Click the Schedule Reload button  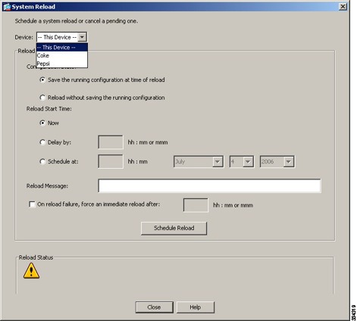[x=174, y=228]
